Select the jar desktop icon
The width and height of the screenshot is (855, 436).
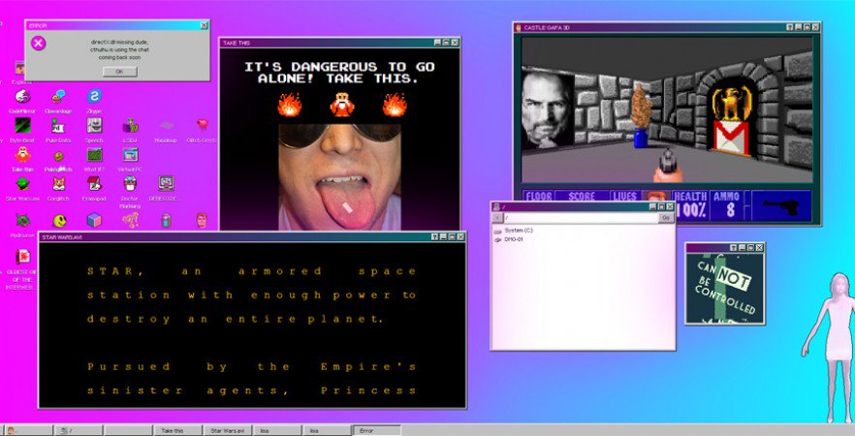[x=167, y=220]
